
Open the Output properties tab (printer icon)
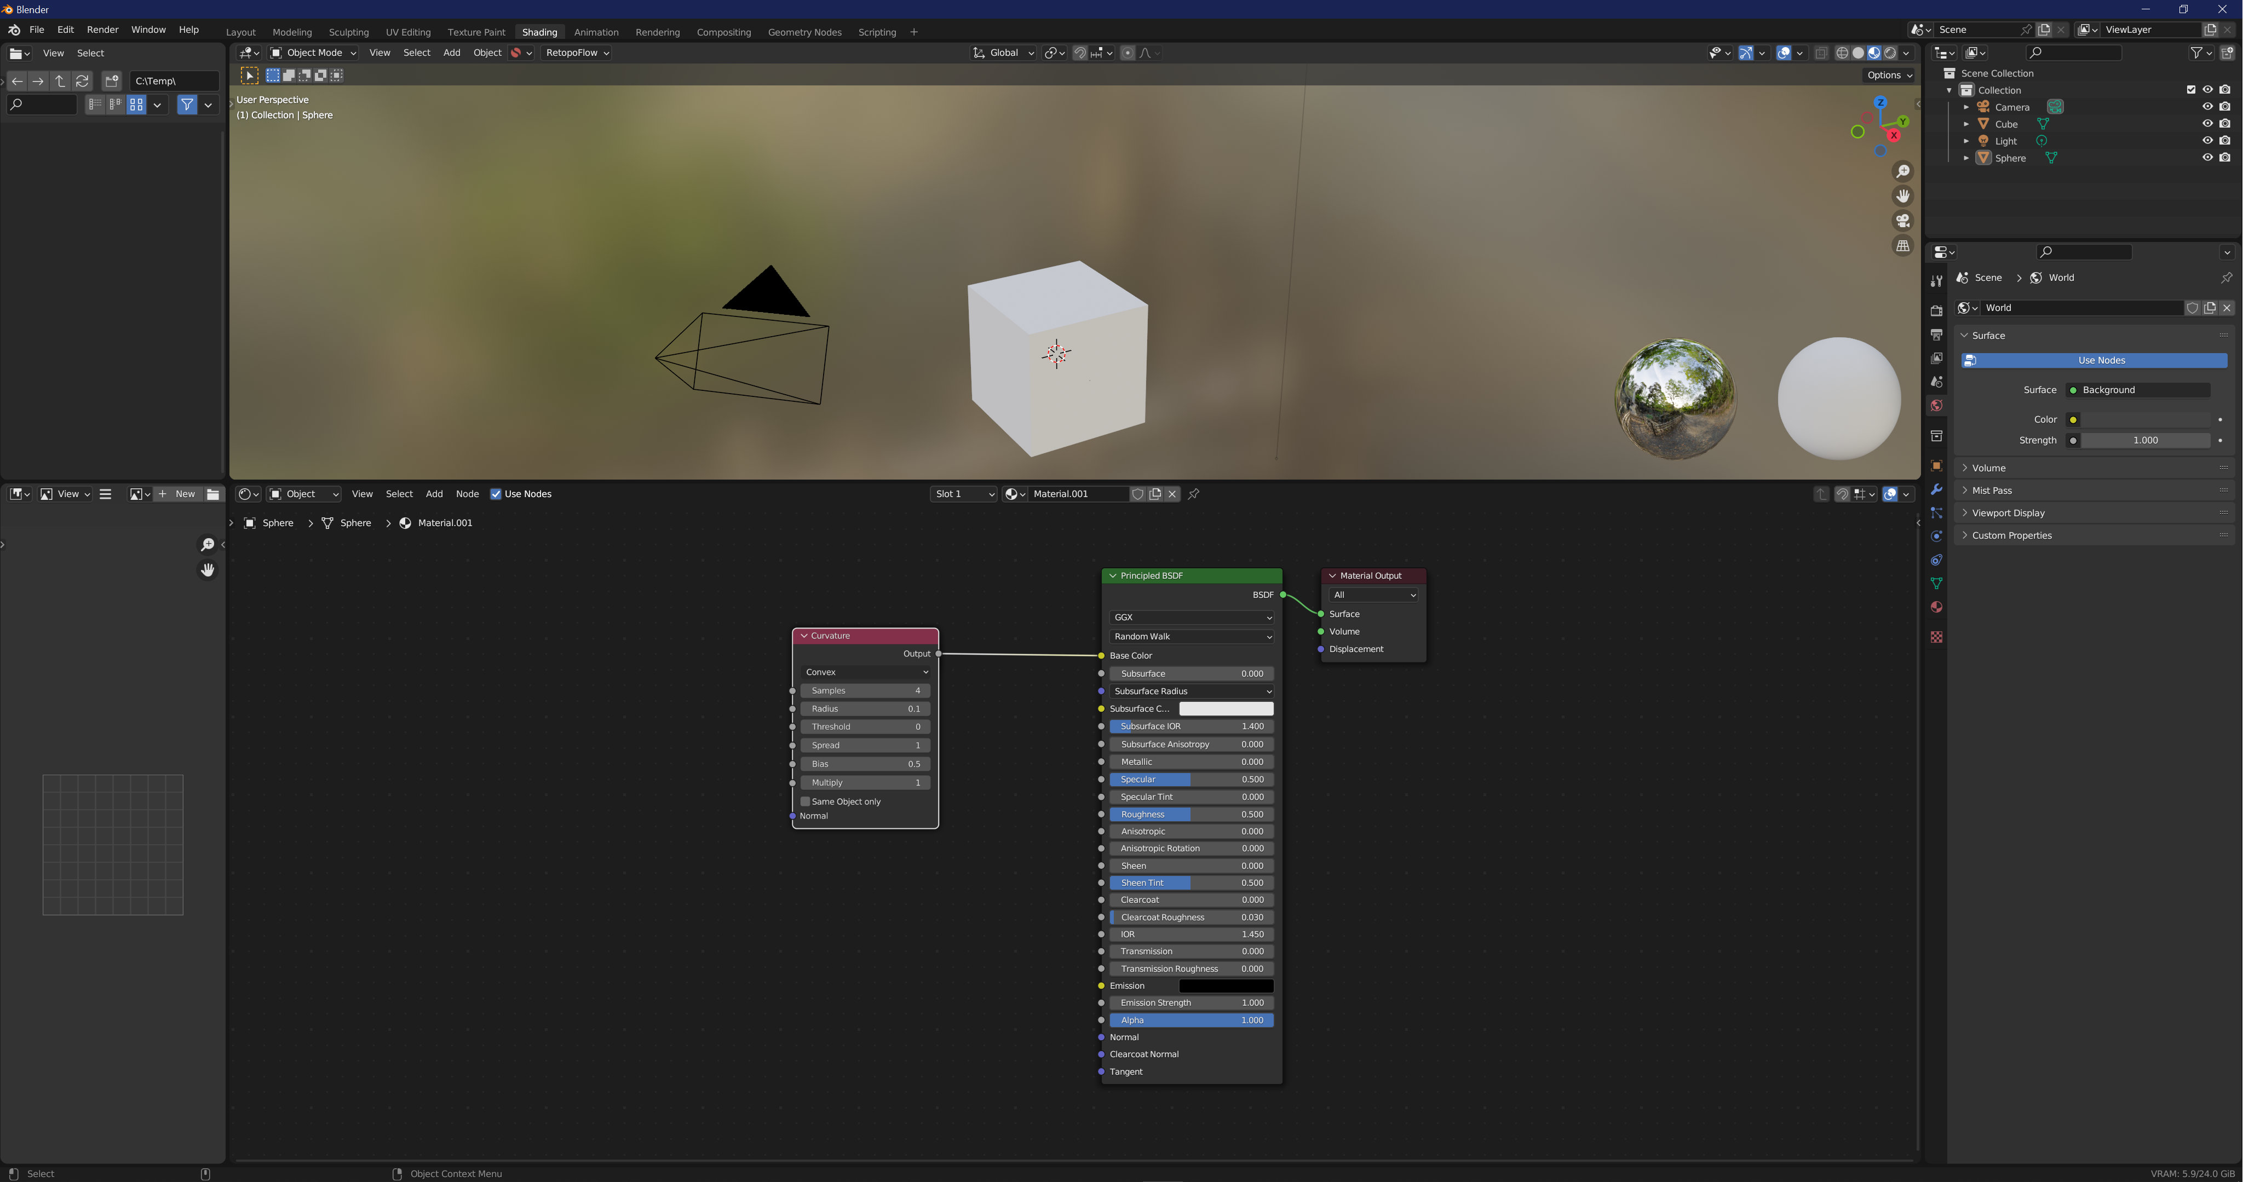pyautogui.click(x=1936, y=334)
